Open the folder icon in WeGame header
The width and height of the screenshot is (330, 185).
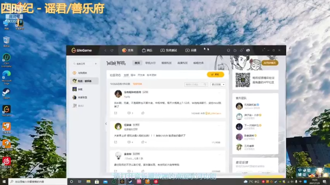coord(235,50)
